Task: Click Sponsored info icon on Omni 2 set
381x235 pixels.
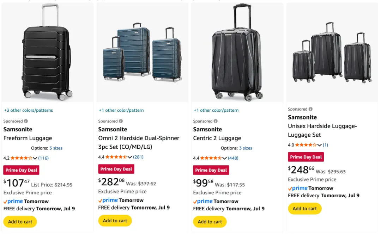Action: (x=121, y=121)
